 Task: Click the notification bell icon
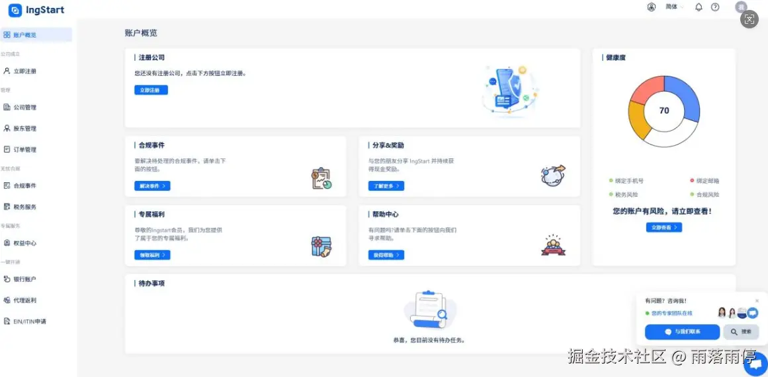click(x=699, y=7)
